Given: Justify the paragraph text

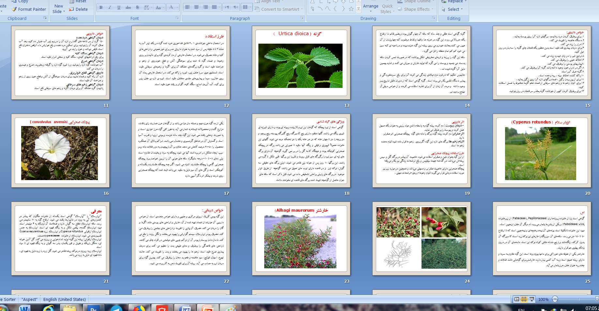Looking at the screenshot, I should click(x=214, y=7).
